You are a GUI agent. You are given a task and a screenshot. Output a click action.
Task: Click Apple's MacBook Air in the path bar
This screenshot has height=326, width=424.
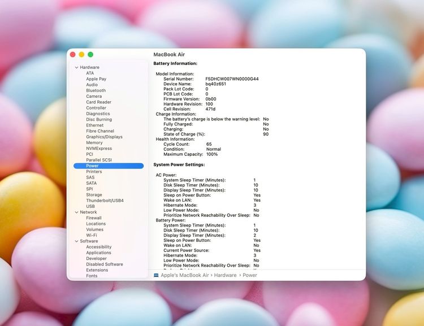185,275
